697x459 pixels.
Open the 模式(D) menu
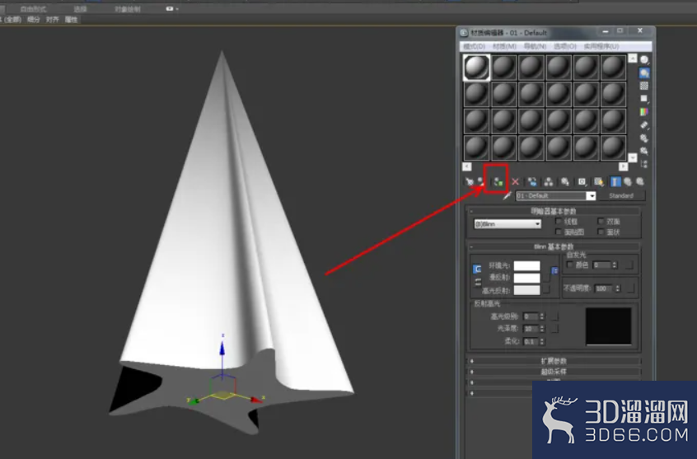pos(475,46)
